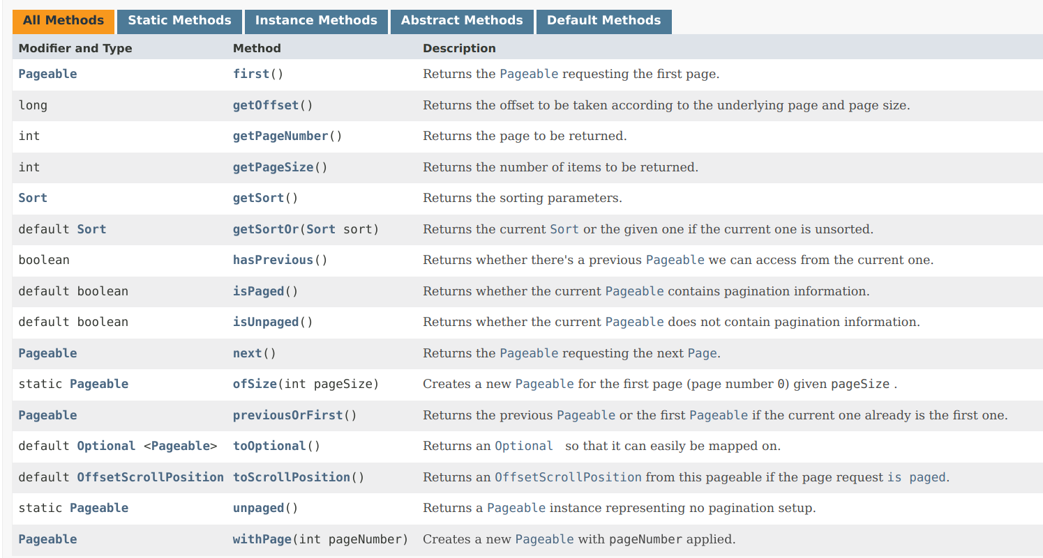
Task: Open the getSort() method link
Action: pos(259,198)
